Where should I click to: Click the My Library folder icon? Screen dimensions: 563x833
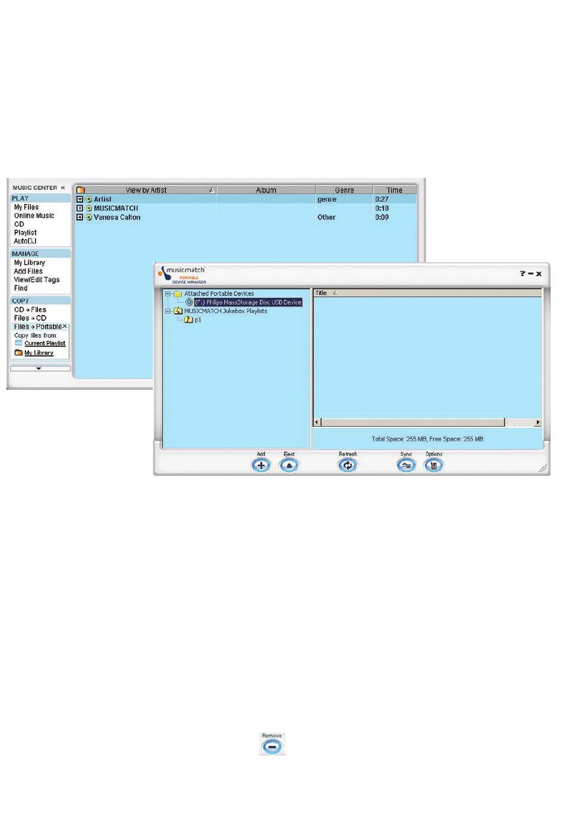[x=18, y=352]
